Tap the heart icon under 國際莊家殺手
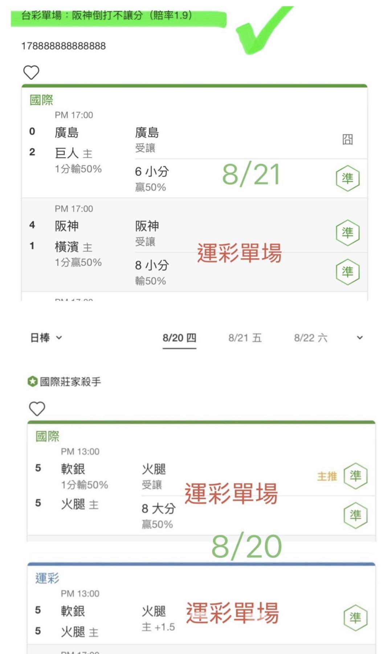Image resolution: width=392 pixels, height=654 pixels. (x=37, y=409)
